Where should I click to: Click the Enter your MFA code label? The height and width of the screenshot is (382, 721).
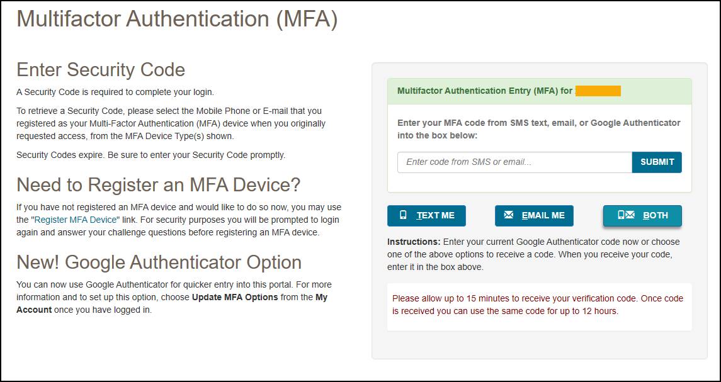(x=538, y=129)
